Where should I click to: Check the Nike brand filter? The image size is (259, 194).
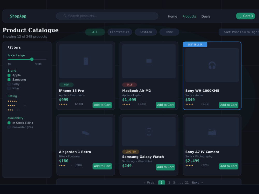tap(9, 88)
